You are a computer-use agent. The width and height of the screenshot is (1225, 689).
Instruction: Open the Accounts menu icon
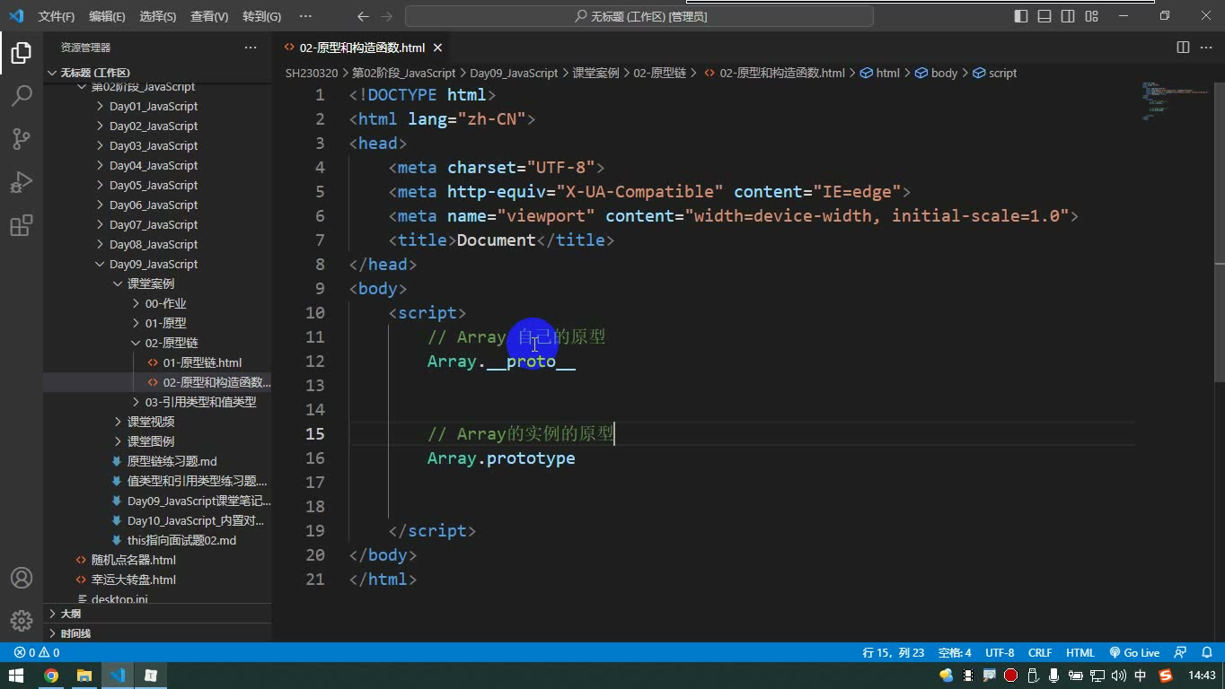[x=22, y=578]
